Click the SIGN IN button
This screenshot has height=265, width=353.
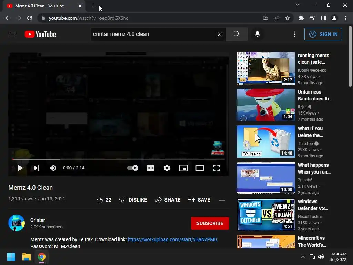[323, 34]
